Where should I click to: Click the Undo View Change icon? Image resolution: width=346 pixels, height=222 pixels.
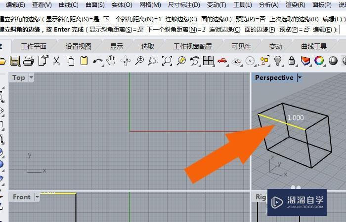coord(195,61)
